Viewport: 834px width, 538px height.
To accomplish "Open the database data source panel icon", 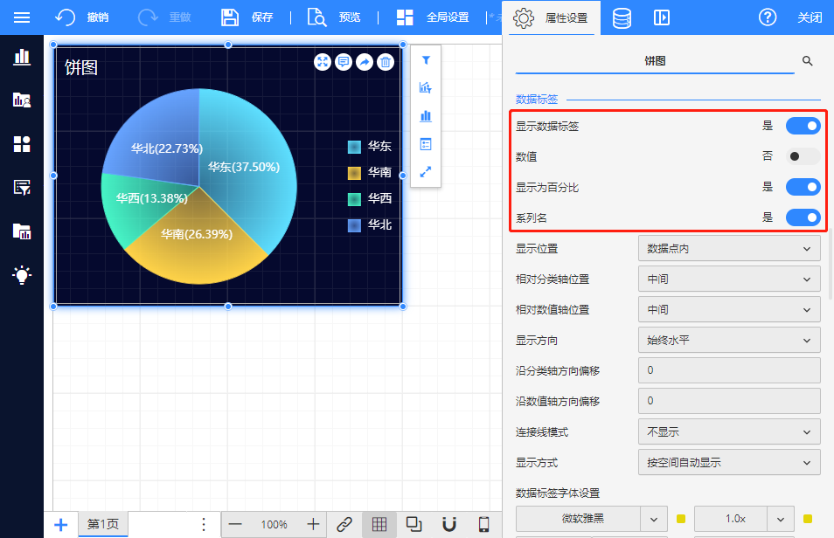I will (622, 17).
